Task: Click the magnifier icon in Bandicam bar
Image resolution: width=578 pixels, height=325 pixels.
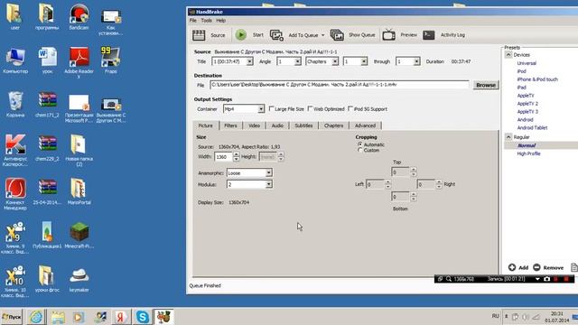Action: coord(449,279)
